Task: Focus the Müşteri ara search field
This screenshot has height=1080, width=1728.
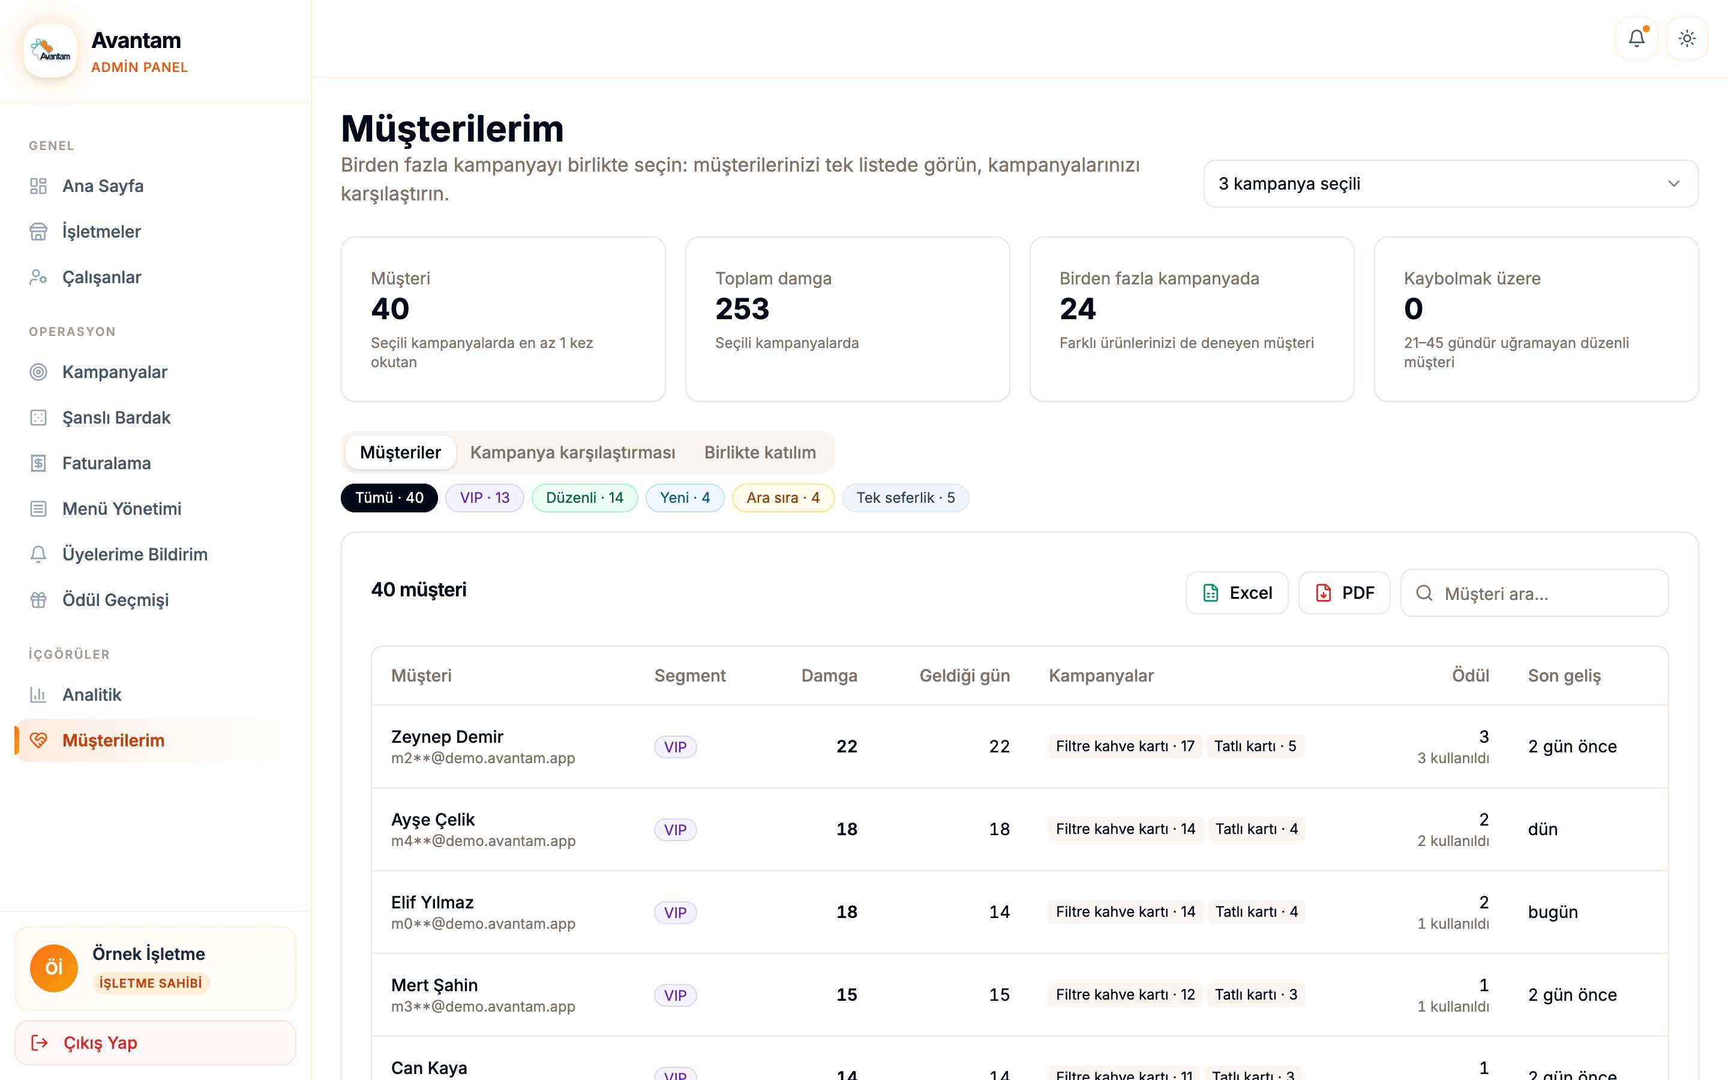Action: [x=1534, y=593]
